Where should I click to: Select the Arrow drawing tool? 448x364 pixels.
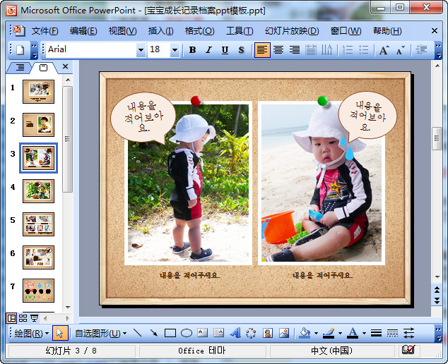point(154,333)
